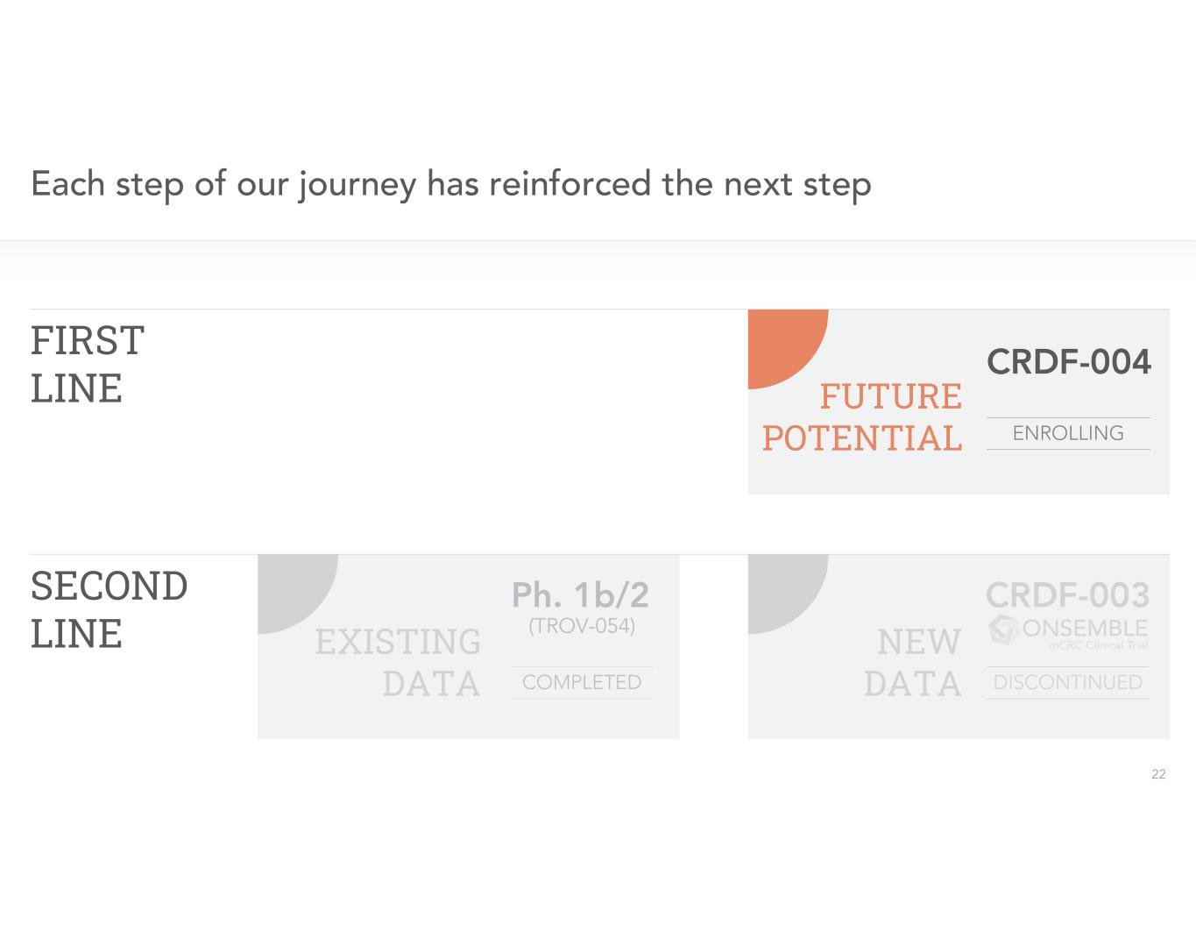Click the CRDF-004 trial label
The image size is (1196, 925).
pos(1068,361)
